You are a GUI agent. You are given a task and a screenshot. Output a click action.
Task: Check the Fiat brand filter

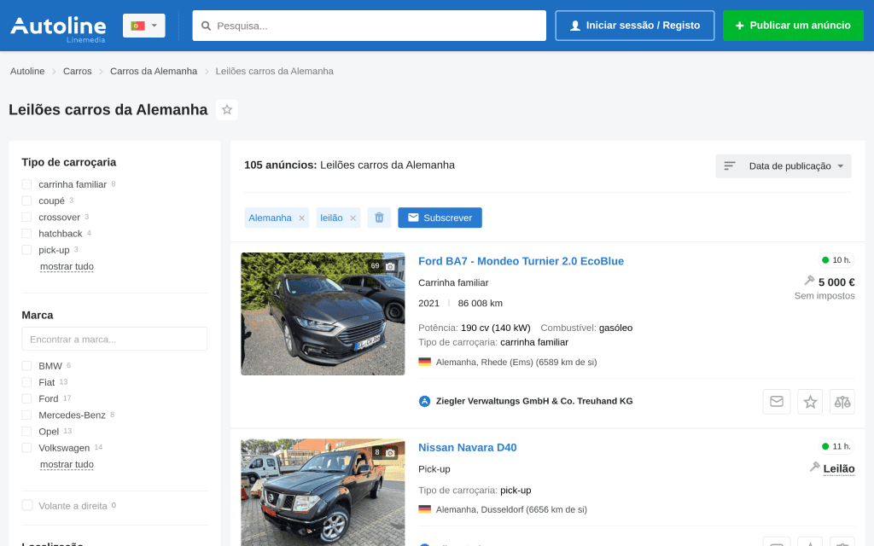tap(26, 382)
